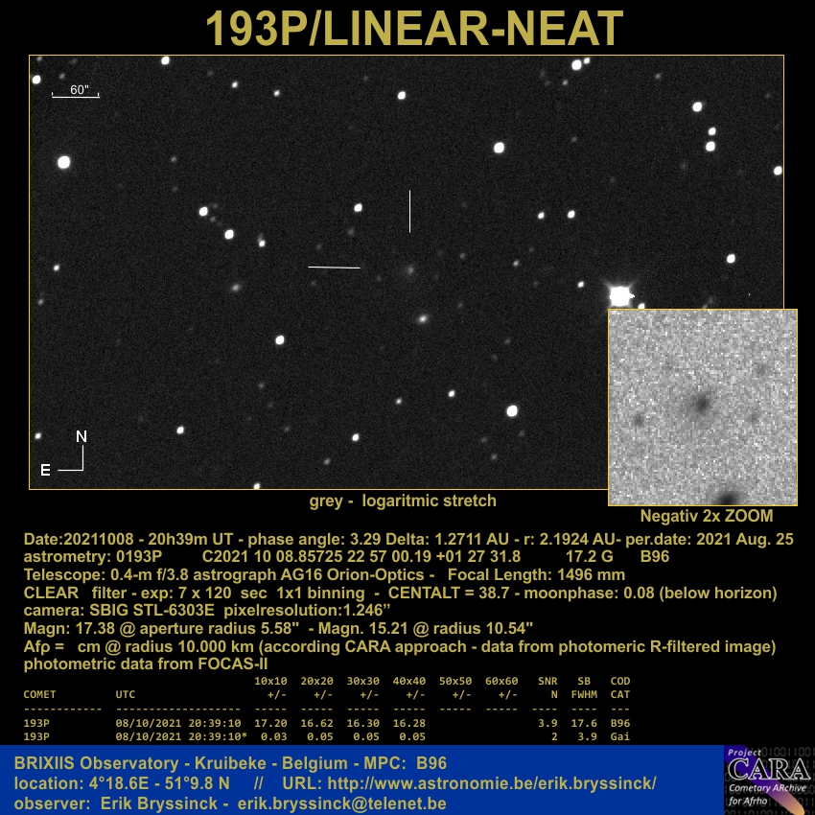Select the 'grey - logaritmic stretch' caption
The width and height of the screenshot is (815, 815).
click(x=403, y=501)
